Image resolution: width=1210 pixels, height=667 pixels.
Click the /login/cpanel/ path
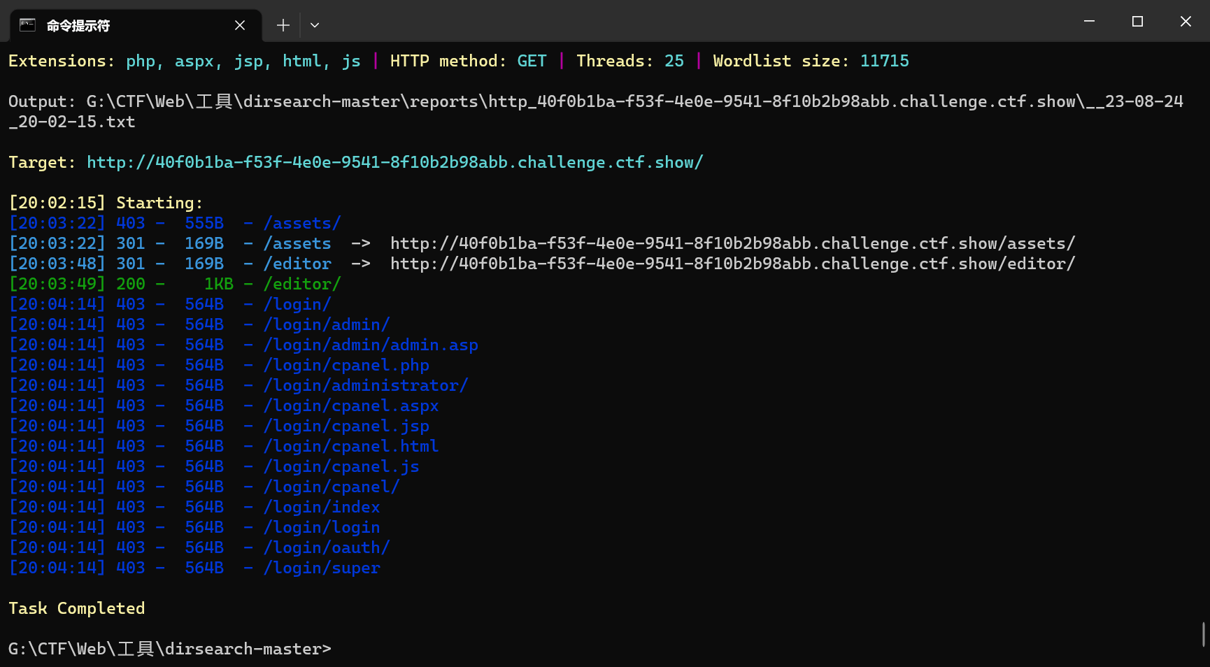[332, 487]
